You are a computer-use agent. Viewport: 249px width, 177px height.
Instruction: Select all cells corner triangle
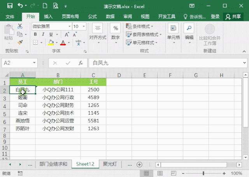[6, 75]
